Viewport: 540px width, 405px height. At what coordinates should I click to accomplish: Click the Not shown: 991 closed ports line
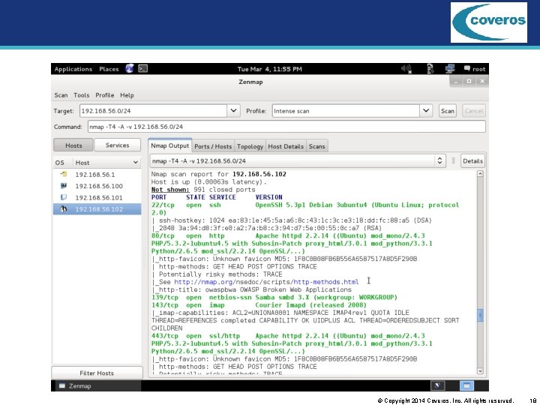pyautogui.click(x=203, y=190)
